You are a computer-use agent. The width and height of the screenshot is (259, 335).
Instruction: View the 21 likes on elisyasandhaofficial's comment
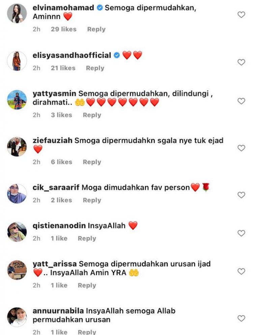(63, 68)
